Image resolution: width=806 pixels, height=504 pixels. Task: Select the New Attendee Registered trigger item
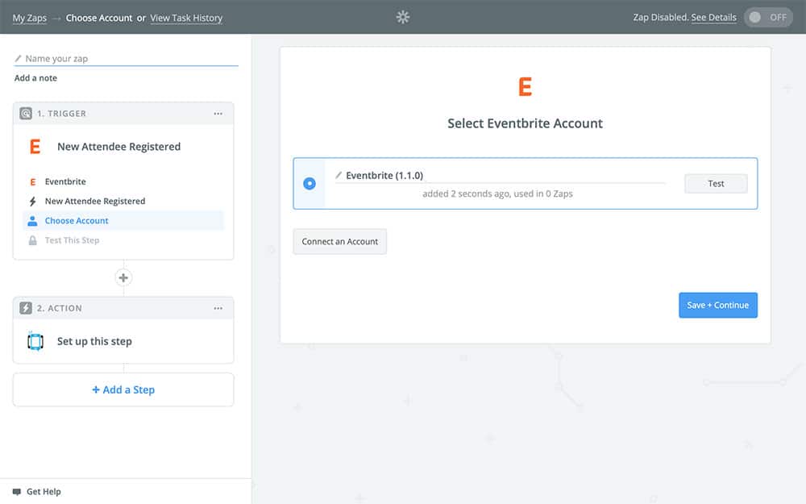click(94, 202)
